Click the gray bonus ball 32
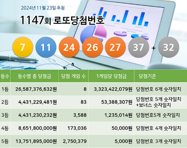The width and height of the screenshot is (187, 148). pyautogui.click(x=169, y=47)
